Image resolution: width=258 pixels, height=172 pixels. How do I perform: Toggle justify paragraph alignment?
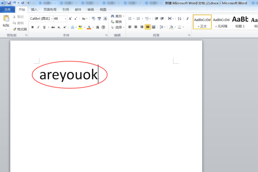(148, 27)
